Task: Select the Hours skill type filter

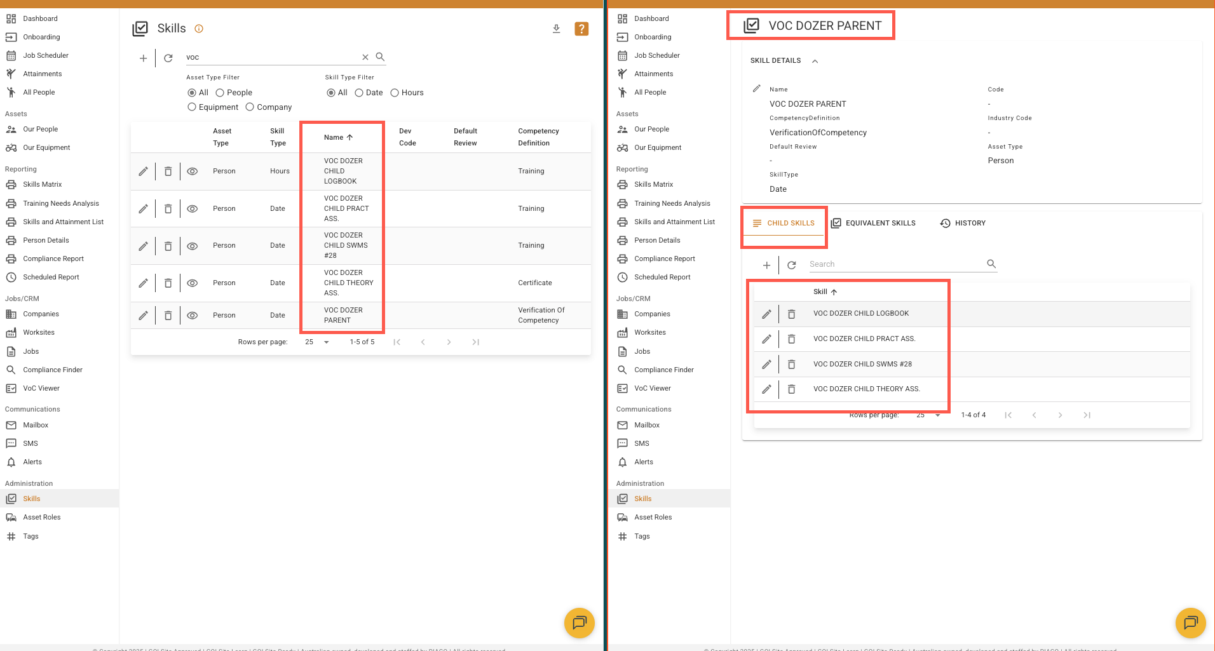Action: [395, 93]
